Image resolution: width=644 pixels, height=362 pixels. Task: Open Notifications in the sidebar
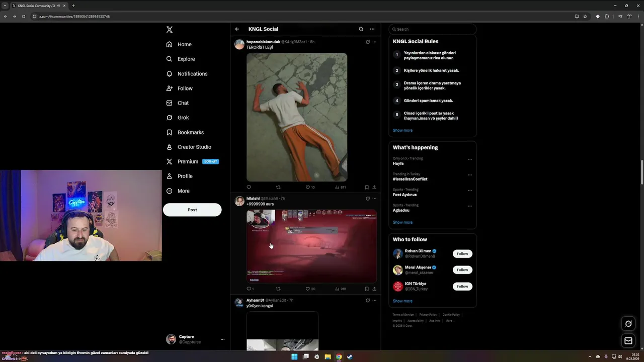(187, 73)
